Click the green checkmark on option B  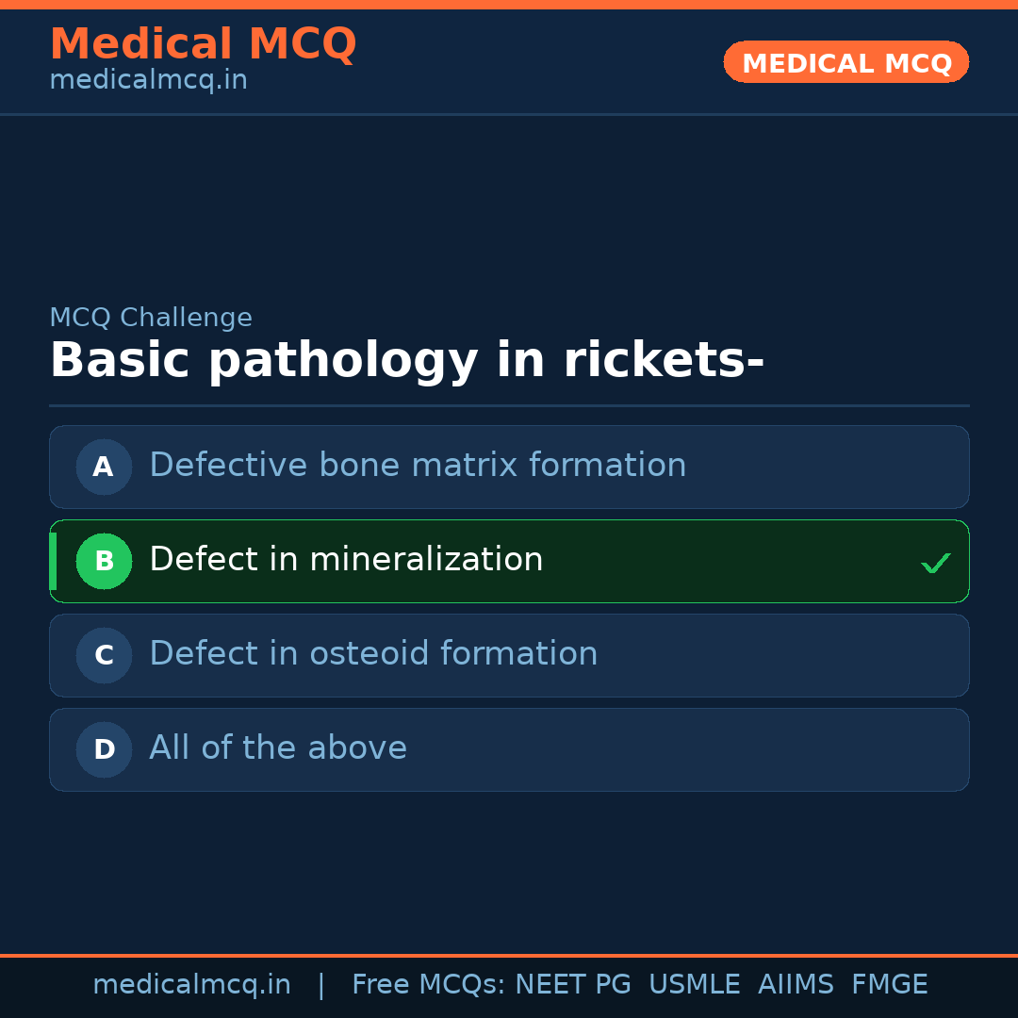click(936, 562)
